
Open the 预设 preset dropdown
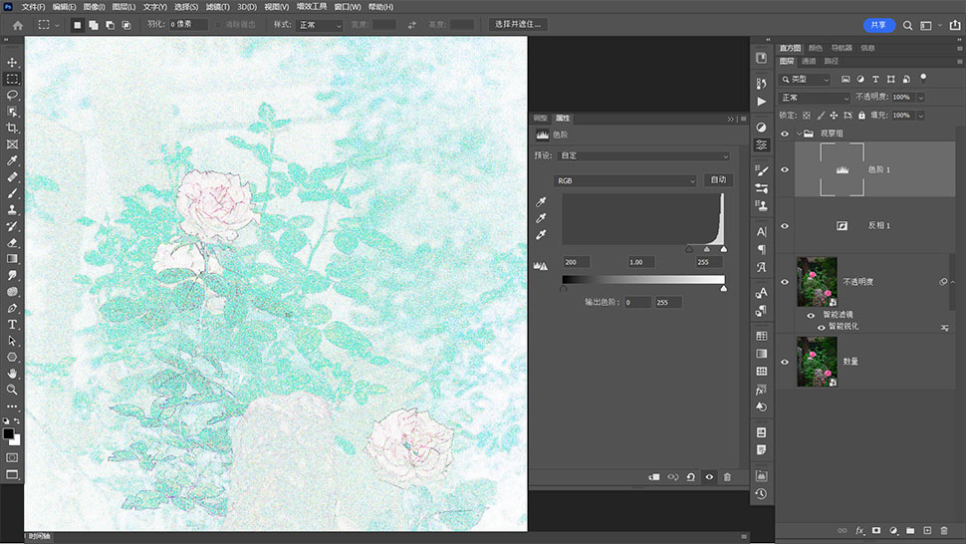(643, 155)
